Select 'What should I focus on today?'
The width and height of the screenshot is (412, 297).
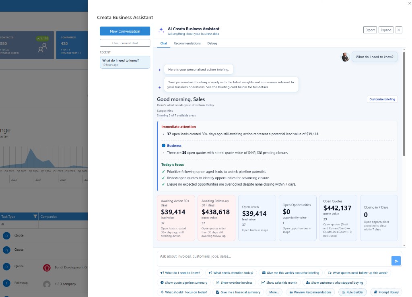[x=184, y=292]
